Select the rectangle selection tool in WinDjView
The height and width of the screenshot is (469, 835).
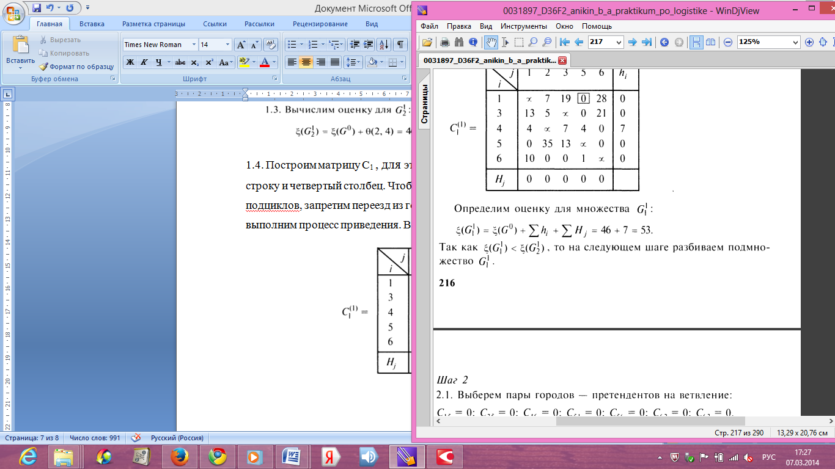[x=519, y=42]
